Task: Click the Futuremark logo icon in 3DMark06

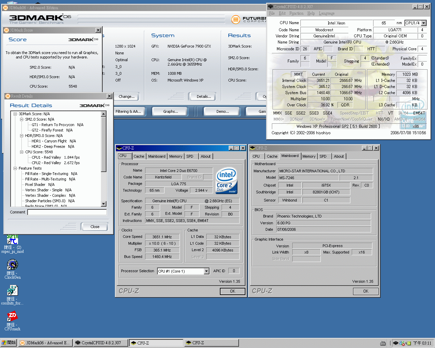Action: pyautogui.click(x=236, y=19)
